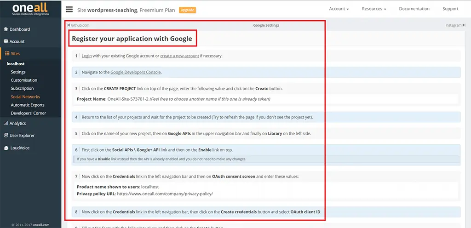Click the product name value localhost in step 7
The width and height of the screenshot is (471, 228).
tap(149, 187)
